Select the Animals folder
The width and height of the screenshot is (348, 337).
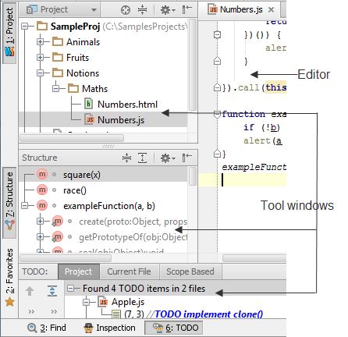(83, 42)
